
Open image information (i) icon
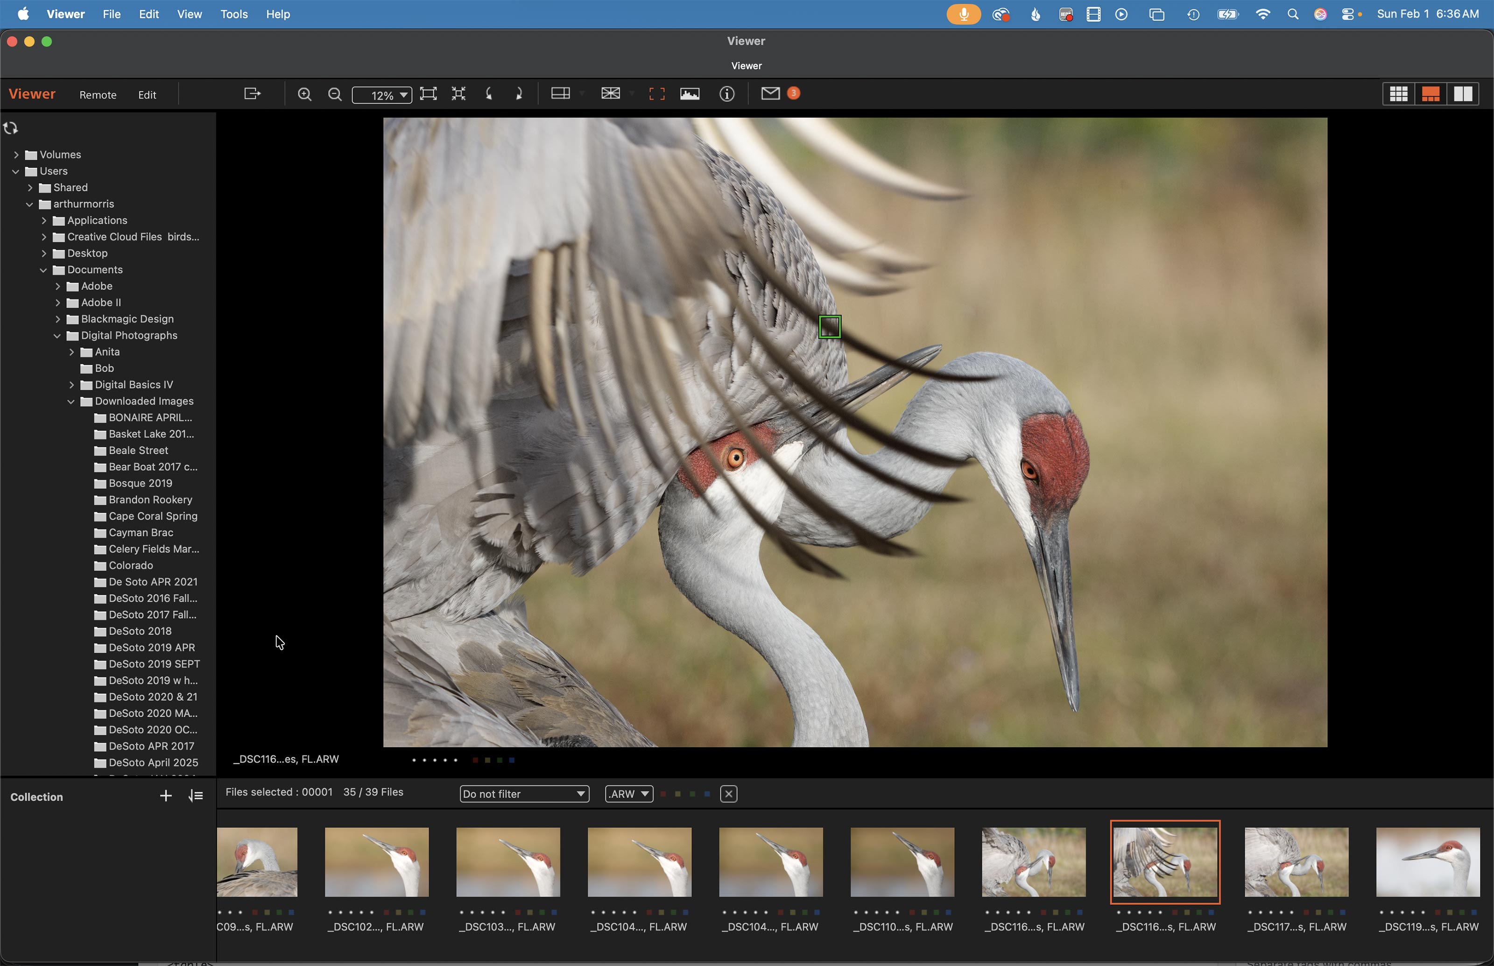[727, 94]
